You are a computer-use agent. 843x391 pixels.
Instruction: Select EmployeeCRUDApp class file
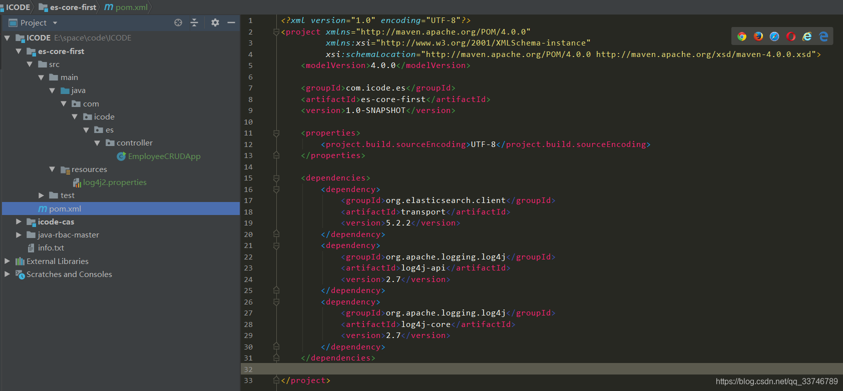[164, 156]
